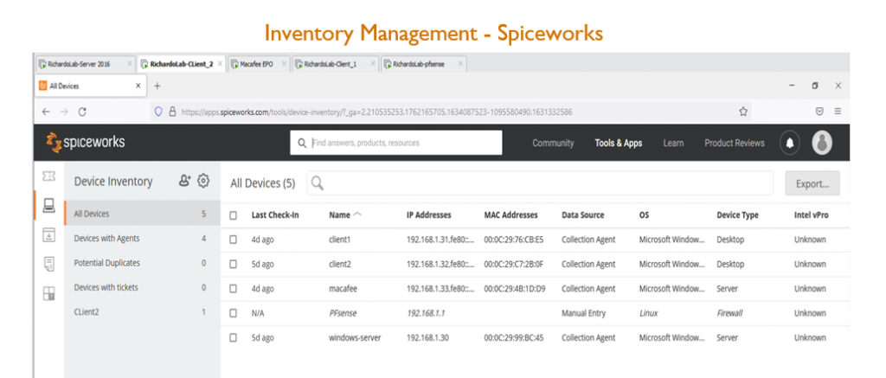886x378 pixels.
Task: Sort by Device Type column
Action: [737, 215]
